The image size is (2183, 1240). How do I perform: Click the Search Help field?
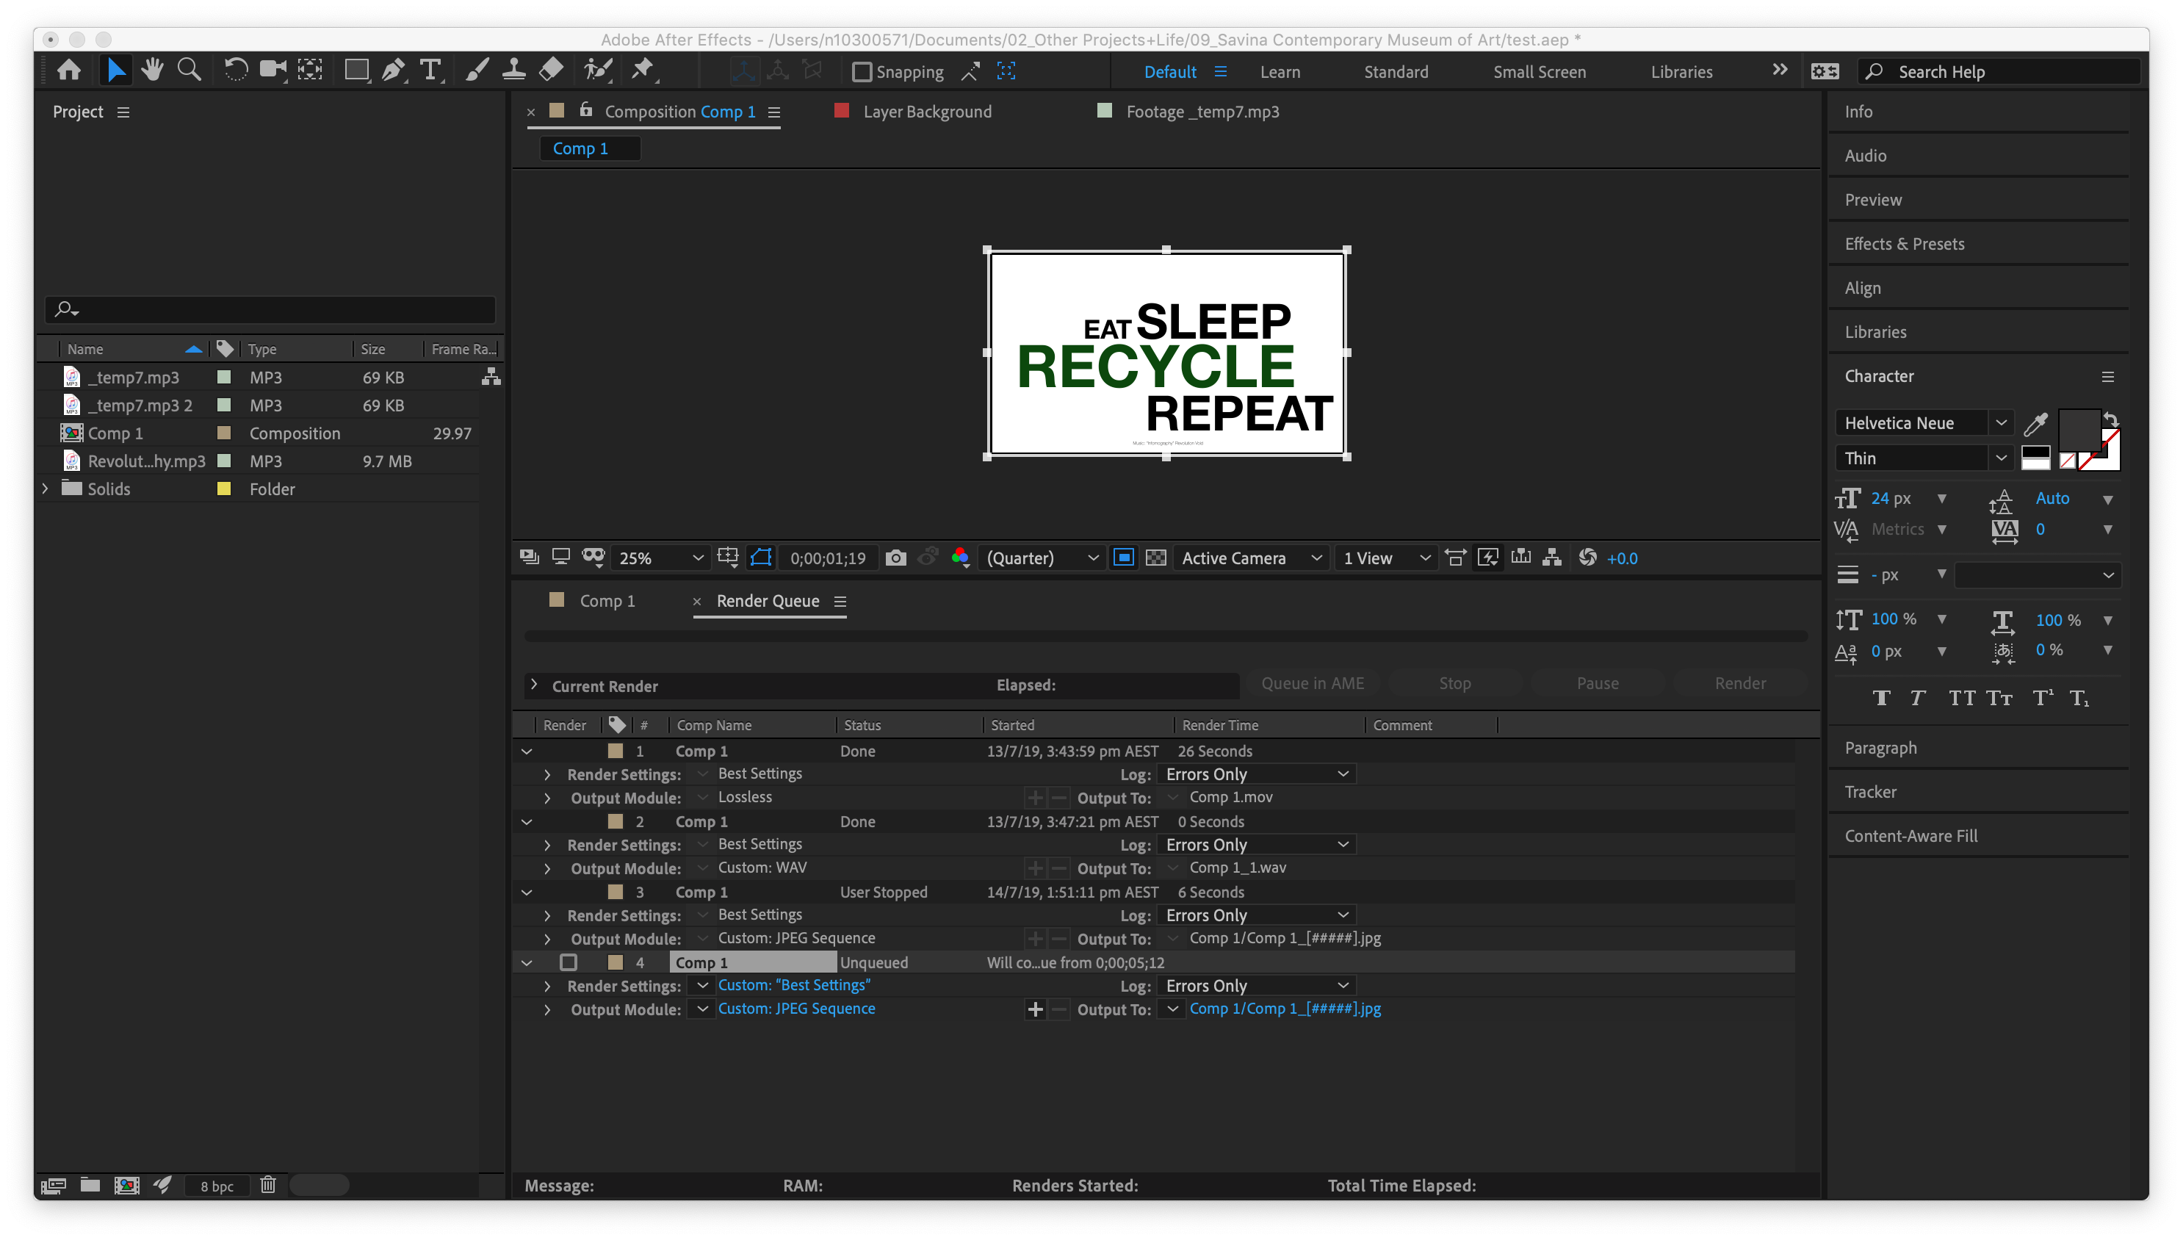pyautogui.click(x=2001, y=73)
